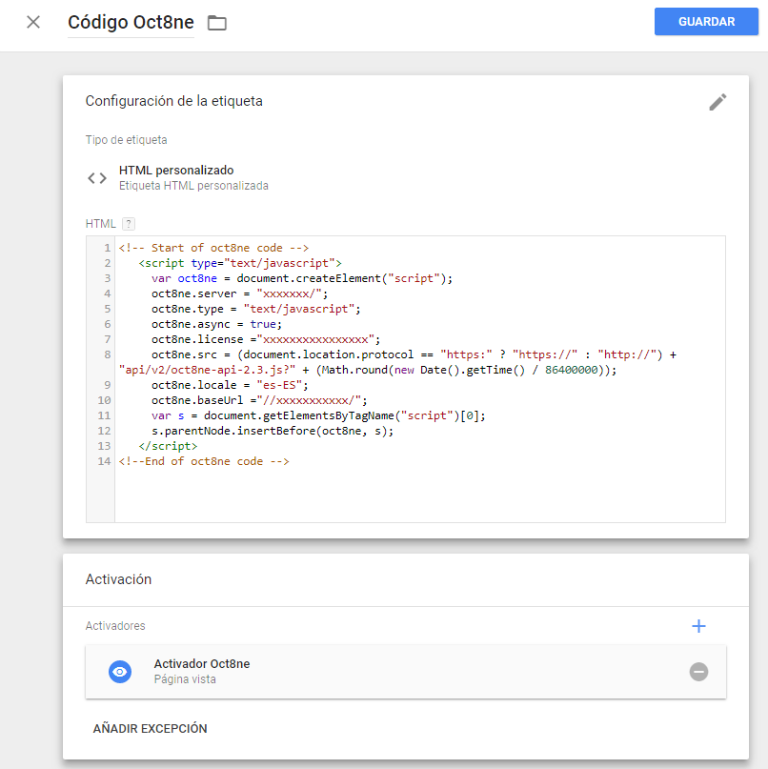Close the tag editor with the X icon
The width and height of the screenshot is (768, 769).
[x=33, y=22]
